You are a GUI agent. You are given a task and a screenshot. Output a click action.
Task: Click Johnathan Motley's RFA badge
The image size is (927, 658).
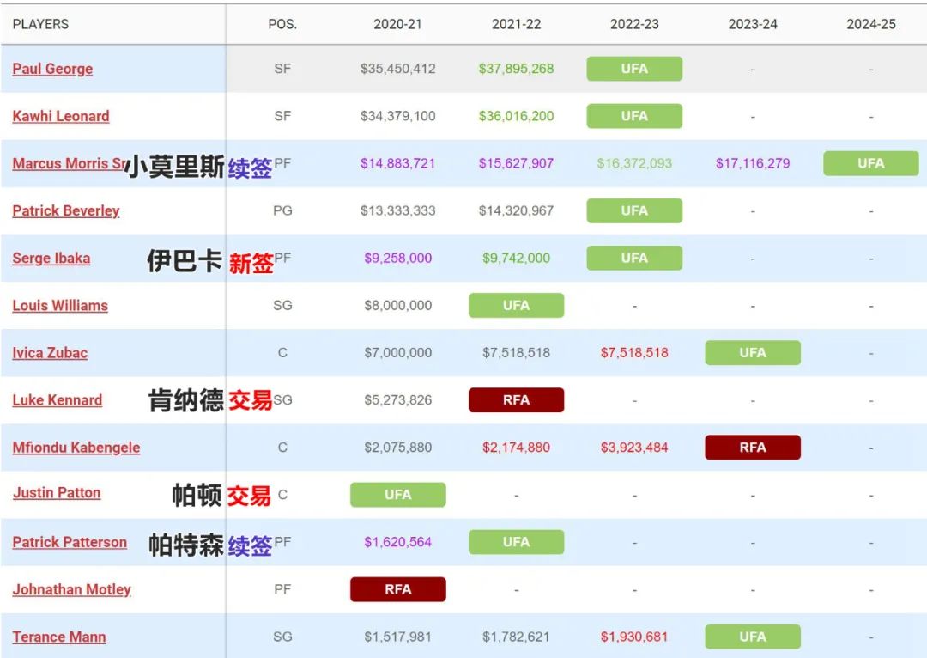tap(398, 589)
